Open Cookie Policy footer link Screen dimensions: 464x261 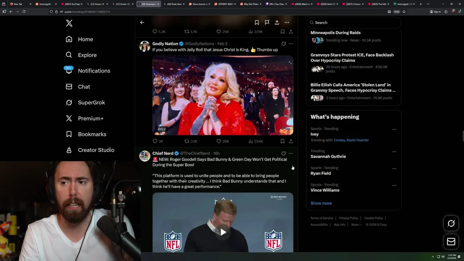(373, 218)
